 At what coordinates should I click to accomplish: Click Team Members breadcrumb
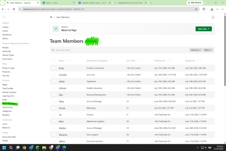[63, 17]
